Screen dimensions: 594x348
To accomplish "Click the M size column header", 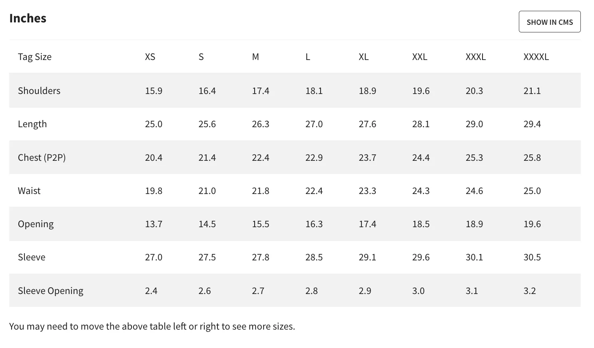I will (255, 57).
